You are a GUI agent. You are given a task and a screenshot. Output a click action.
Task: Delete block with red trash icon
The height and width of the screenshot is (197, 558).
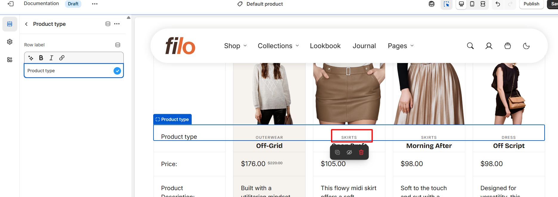pyautogui.click(x=361, y=152)
